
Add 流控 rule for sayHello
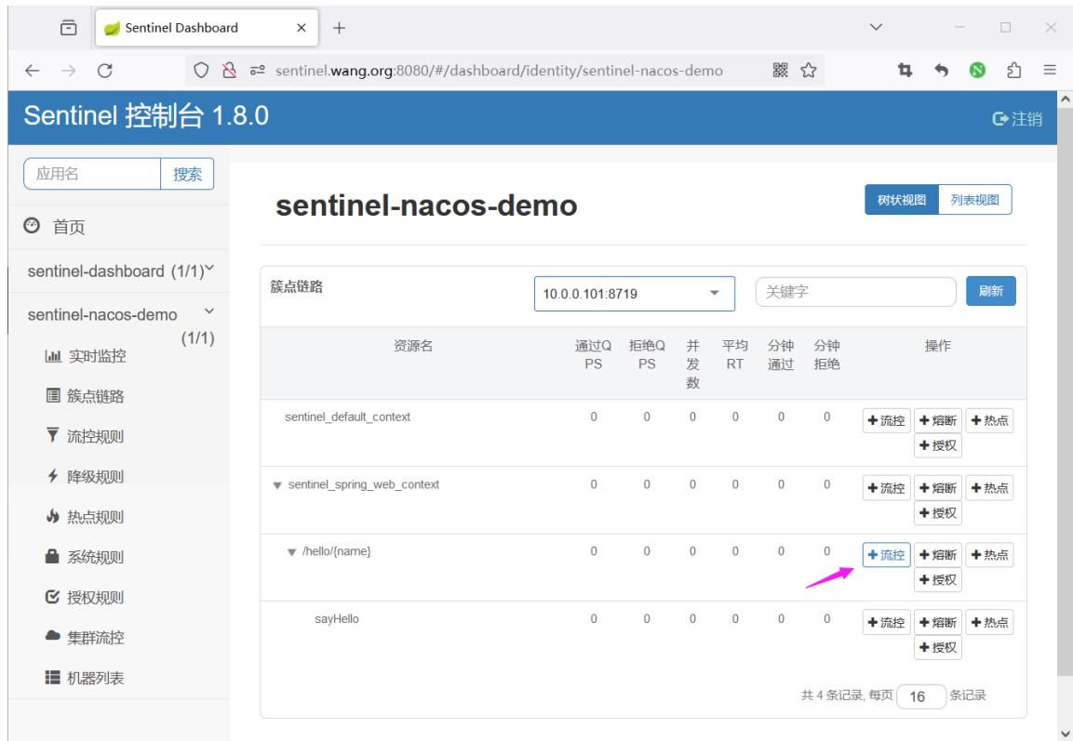pos(886,623)
